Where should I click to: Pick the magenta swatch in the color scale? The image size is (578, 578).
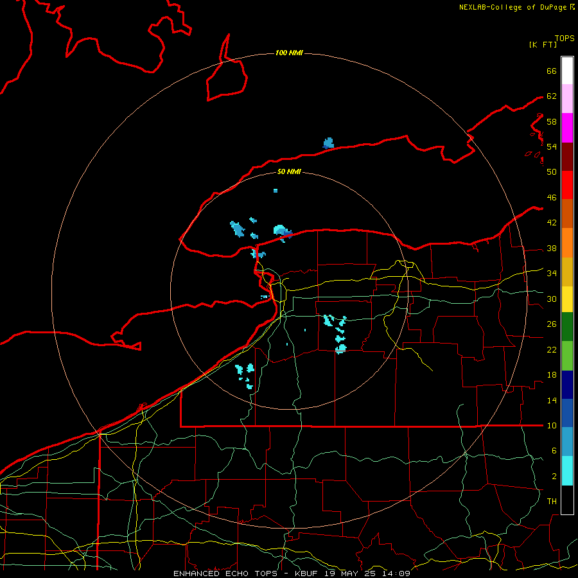pyautogui.click(x=567, y=128)
